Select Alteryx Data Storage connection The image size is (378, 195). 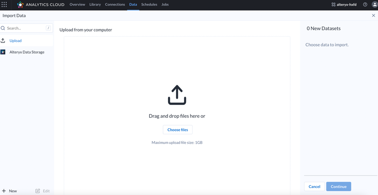click(x=26, y=52)
